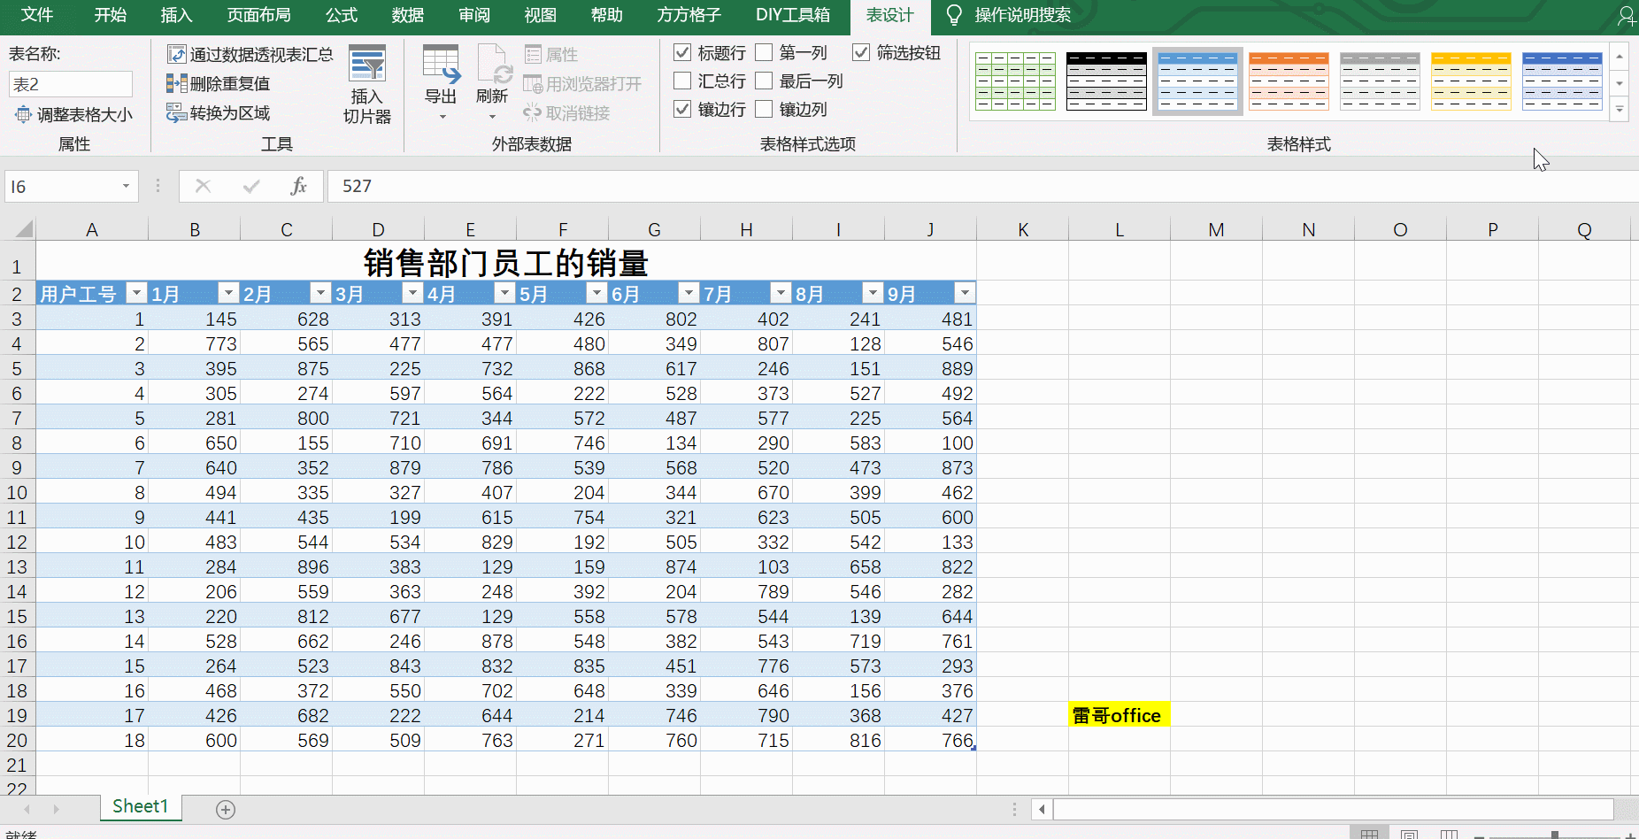Switch to the DIY工具箱 tab
Image resolution: width=1639 pixels, height=839 pixels.
click(x=793, y=15)
